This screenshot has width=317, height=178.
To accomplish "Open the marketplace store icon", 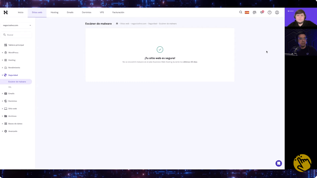I will (x=254, y=12).
